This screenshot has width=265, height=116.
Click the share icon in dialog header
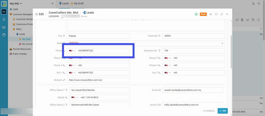211,14
